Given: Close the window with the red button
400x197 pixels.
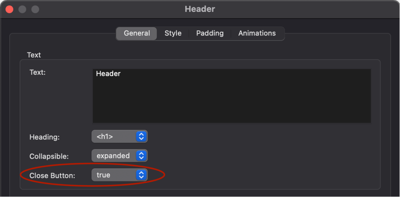Looking at the screenshot, I should click(9, 10).
